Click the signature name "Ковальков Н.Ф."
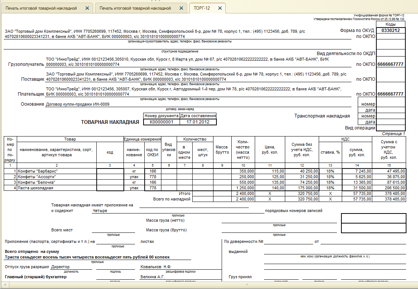Viewport: 418px width, 289px height. click(156, 267)
